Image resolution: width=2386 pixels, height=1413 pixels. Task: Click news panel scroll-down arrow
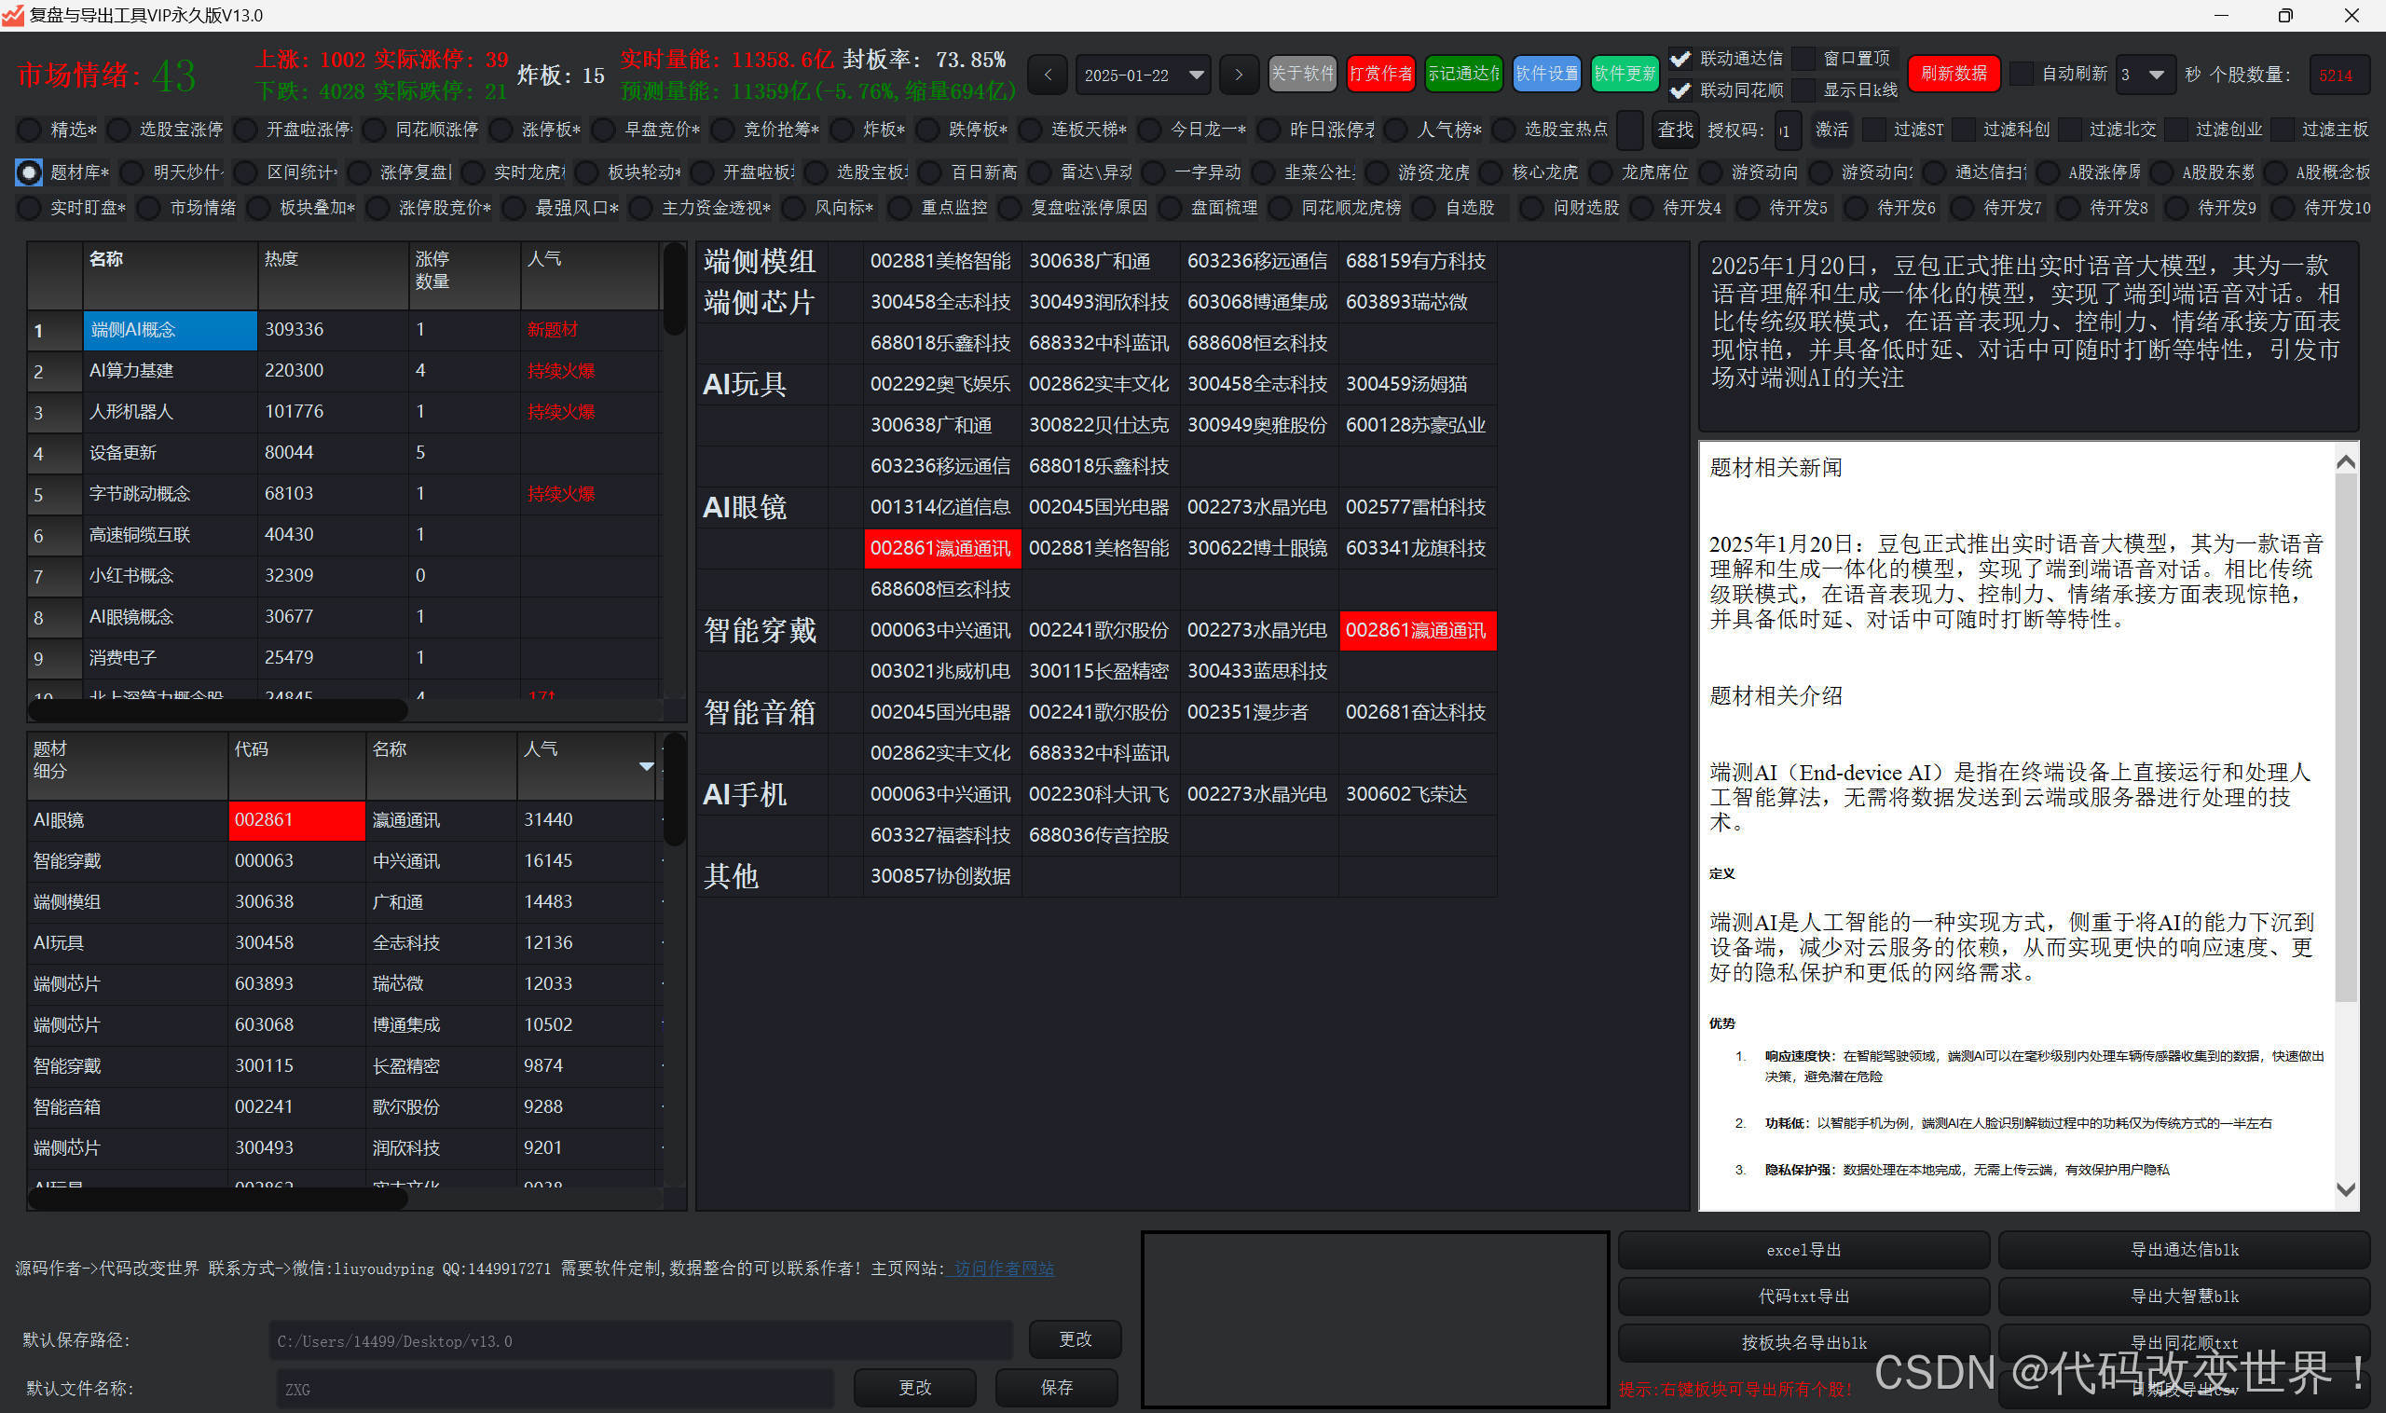pyautogui.click(x=2345, y=1189)
